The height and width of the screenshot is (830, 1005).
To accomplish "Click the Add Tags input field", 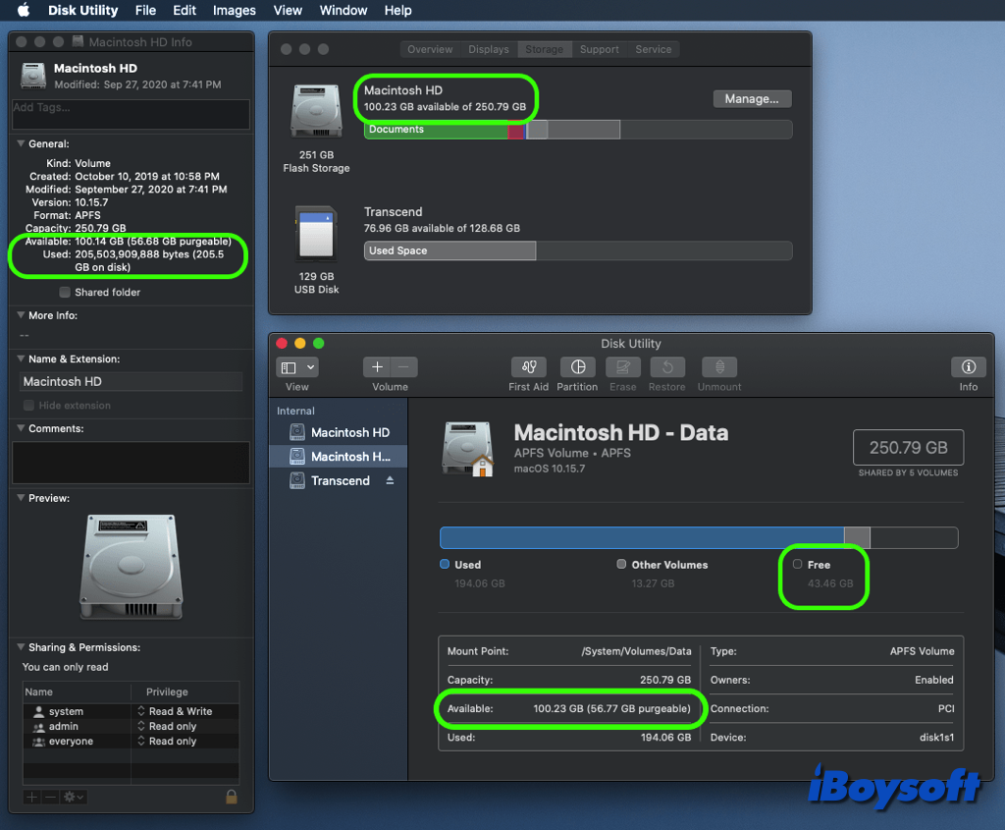I will point(130,113).
